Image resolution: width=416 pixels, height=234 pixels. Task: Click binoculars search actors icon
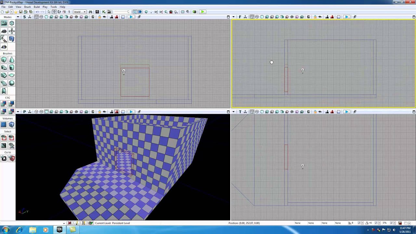click(90, 12)
